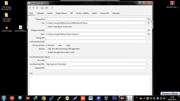Open the orange arrows taskbar icon
This screenshot has height=101, width=180.
tap(83, 98)
